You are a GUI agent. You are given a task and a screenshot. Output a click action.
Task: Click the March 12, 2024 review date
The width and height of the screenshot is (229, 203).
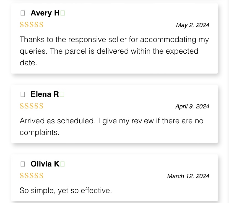point(188,176)
